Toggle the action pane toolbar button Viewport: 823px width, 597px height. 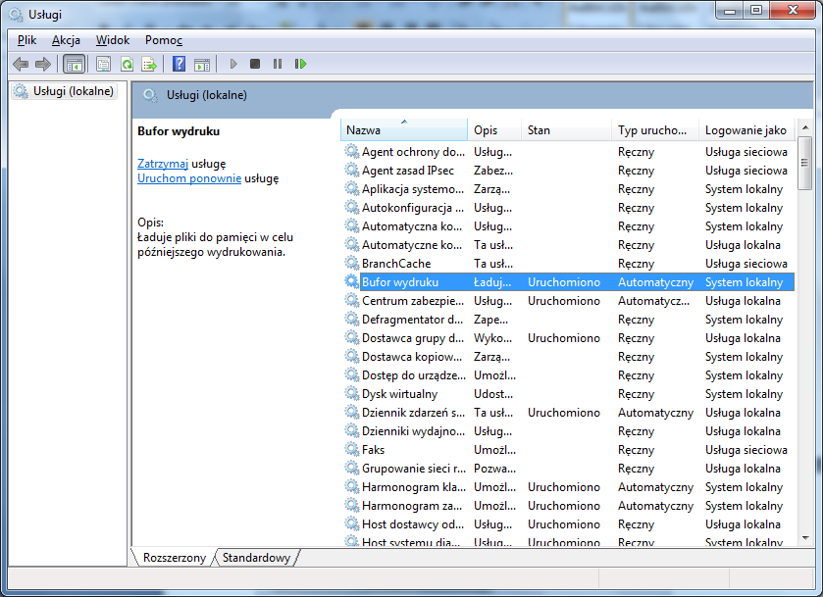coord(202,64)
